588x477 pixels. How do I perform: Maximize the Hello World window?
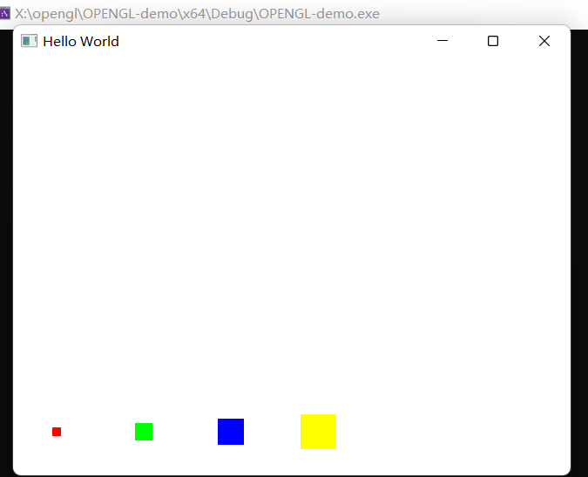coord(493,41)
